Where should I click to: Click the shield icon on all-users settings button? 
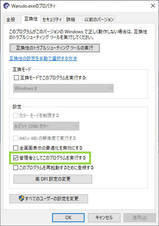point(22,198)
